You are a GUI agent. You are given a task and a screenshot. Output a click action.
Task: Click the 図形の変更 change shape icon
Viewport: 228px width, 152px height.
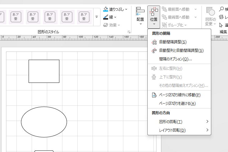pyautogui.click(x=210, y=12)
